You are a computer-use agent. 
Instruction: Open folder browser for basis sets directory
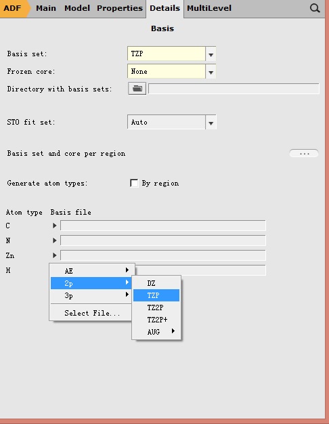point(137,89)
